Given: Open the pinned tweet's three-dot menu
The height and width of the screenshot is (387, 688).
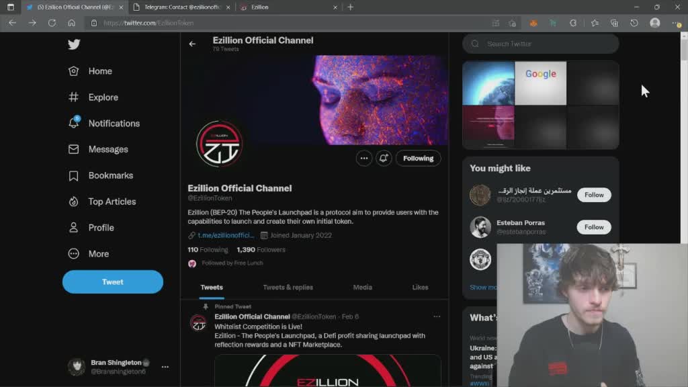Looking at the screenshot, I should point(437,316).
